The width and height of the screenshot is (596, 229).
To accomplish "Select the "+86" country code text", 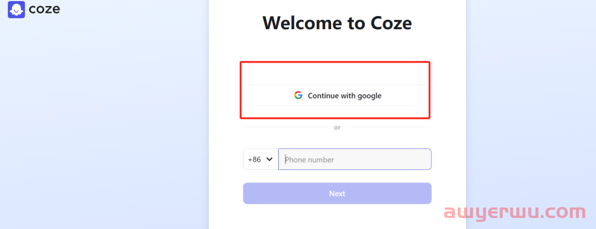I will (254, 159).
